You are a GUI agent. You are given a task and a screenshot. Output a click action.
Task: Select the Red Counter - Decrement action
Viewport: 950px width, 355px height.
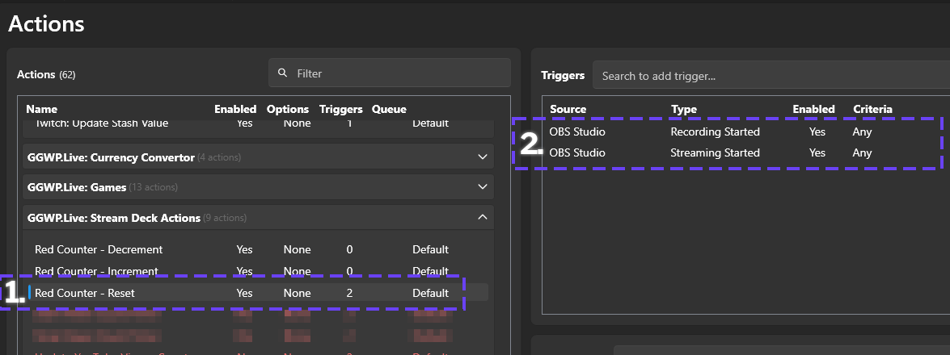[99, 249]
